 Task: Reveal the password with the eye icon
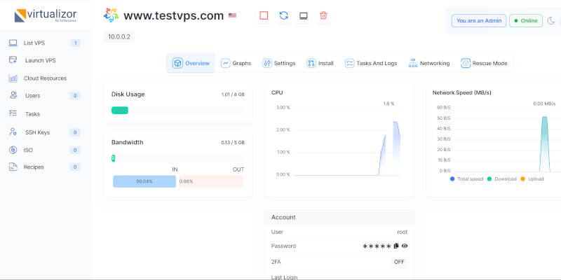(405, 246)
